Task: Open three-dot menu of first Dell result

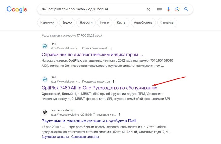Action: (x=111, y=48)
